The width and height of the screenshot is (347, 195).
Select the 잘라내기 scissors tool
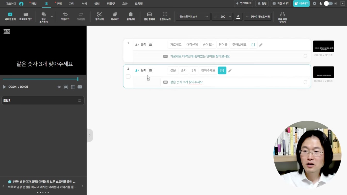coord(99,14)
